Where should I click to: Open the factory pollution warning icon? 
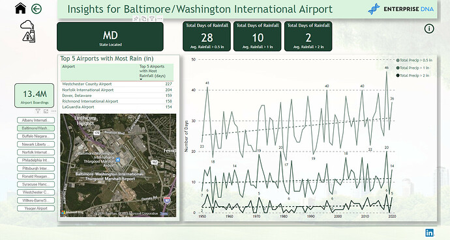pyautogui.click(x=28, y=31)
